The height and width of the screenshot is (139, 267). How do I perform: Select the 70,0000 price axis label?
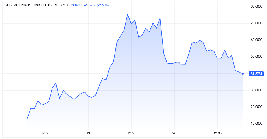click(256, 23)
